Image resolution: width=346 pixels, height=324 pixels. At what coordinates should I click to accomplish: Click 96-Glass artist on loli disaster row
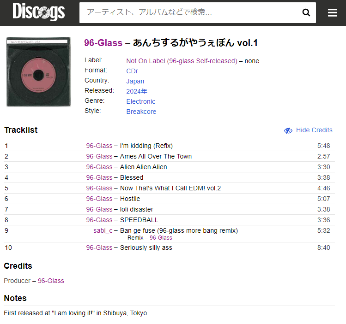(99, 209)
